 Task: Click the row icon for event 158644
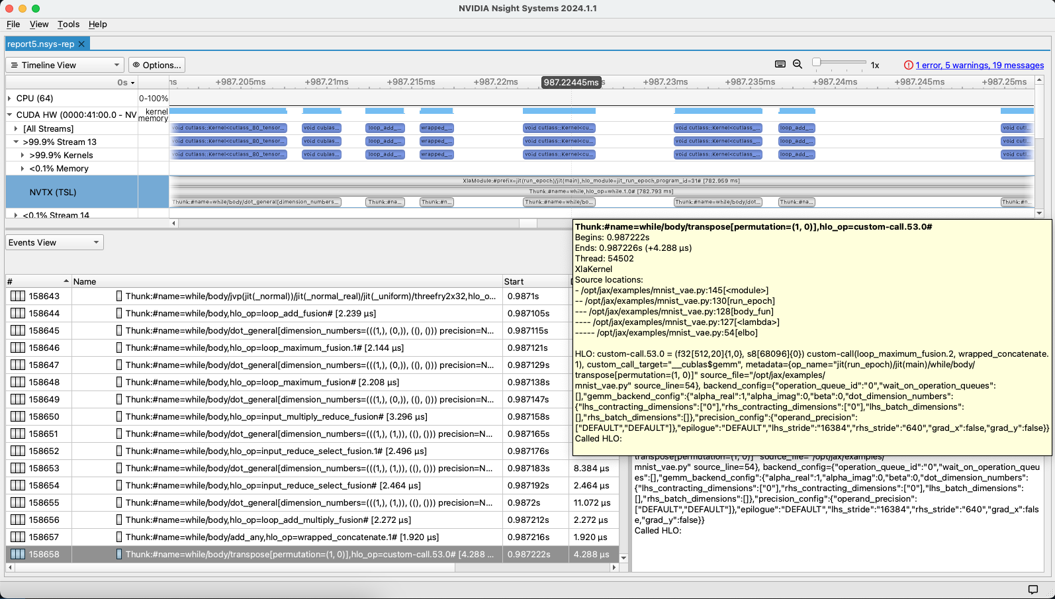point(18,313)
